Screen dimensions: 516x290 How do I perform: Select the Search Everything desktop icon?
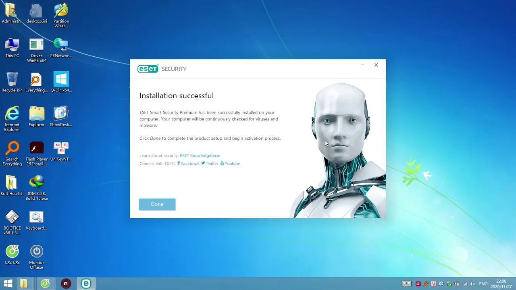(x=12, y=154)
